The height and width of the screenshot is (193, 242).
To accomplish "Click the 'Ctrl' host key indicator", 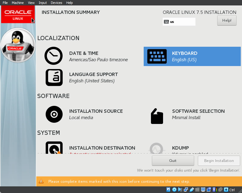I will [232, 190].
